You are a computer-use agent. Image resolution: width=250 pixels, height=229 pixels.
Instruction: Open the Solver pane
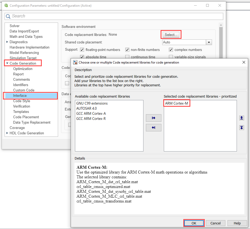(14, 26)
